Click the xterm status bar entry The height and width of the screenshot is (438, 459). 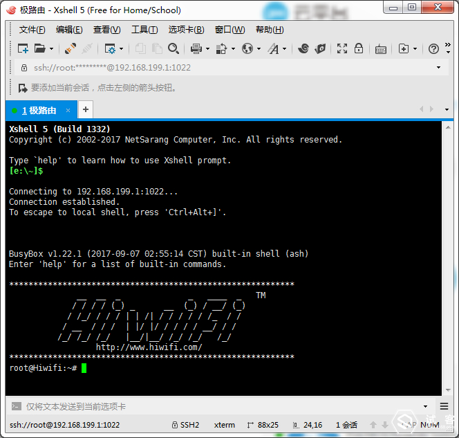pos(224,425)
